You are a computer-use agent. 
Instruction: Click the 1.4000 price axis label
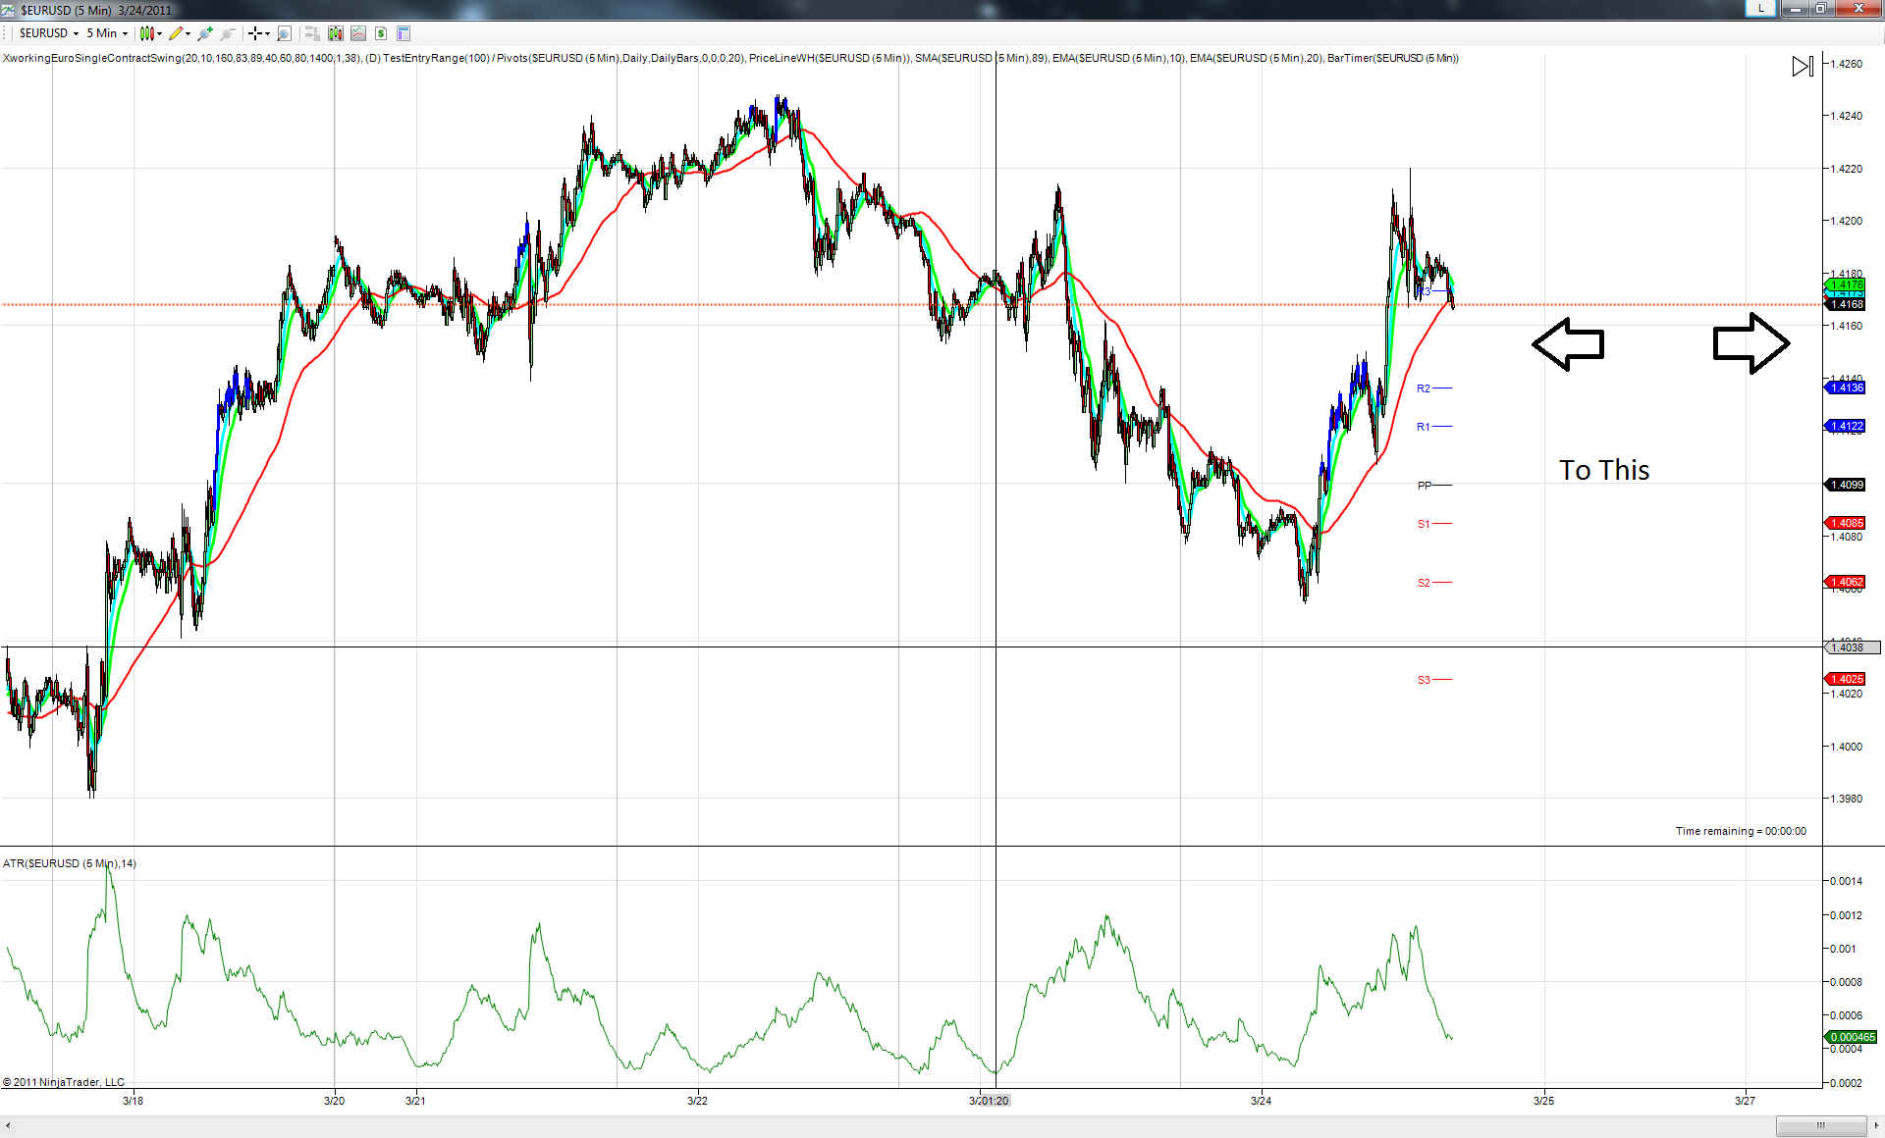click(1846, 747)
